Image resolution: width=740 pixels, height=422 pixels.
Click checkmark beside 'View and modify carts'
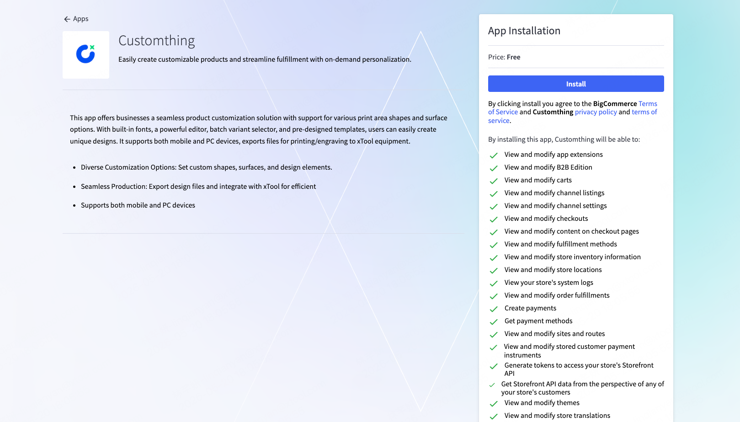pyautogui.click(x=494, y=181)
